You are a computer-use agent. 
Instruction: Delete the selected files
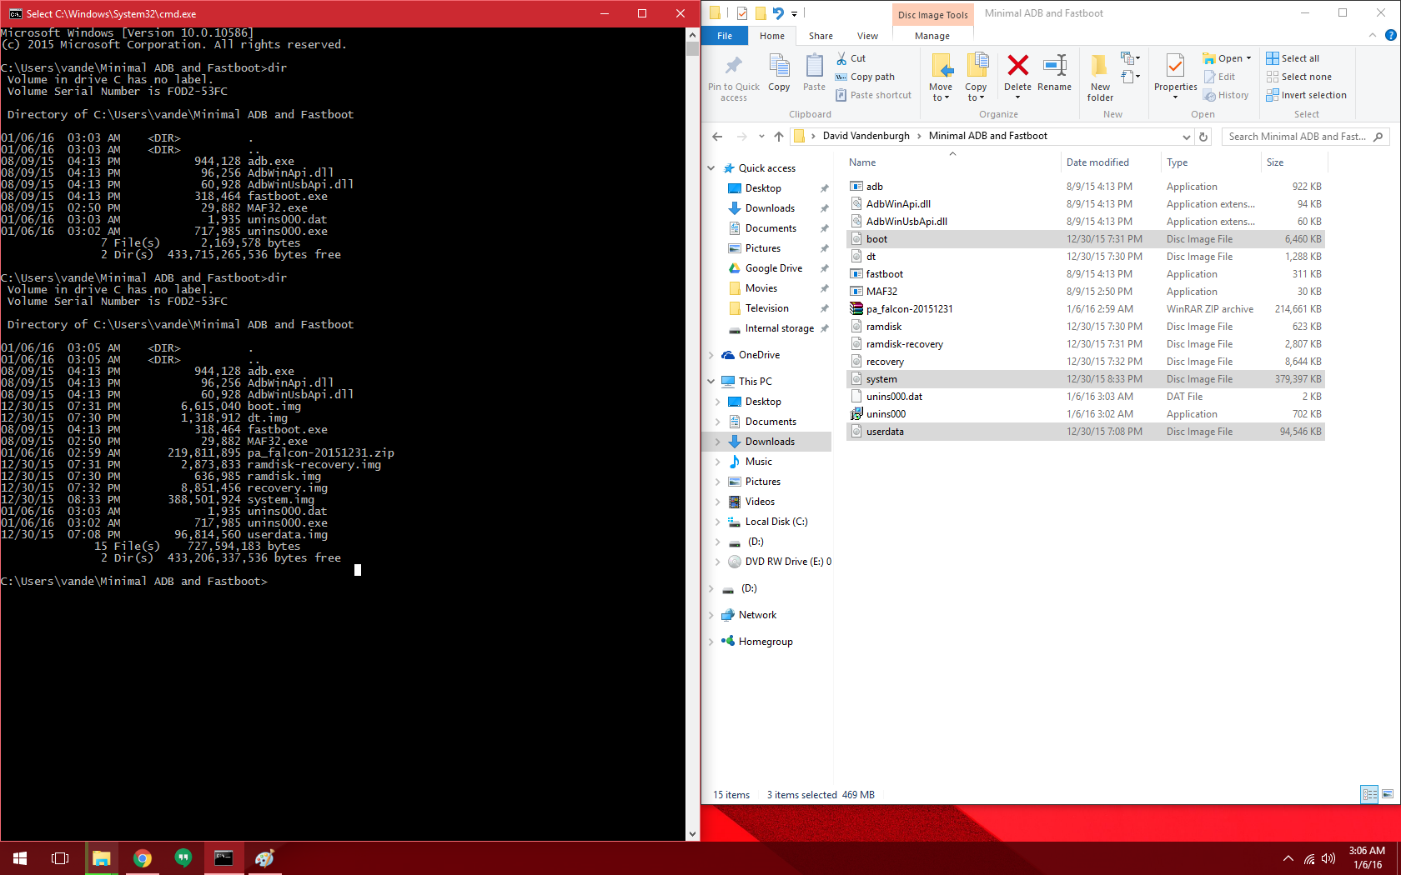coord(1017,76)
